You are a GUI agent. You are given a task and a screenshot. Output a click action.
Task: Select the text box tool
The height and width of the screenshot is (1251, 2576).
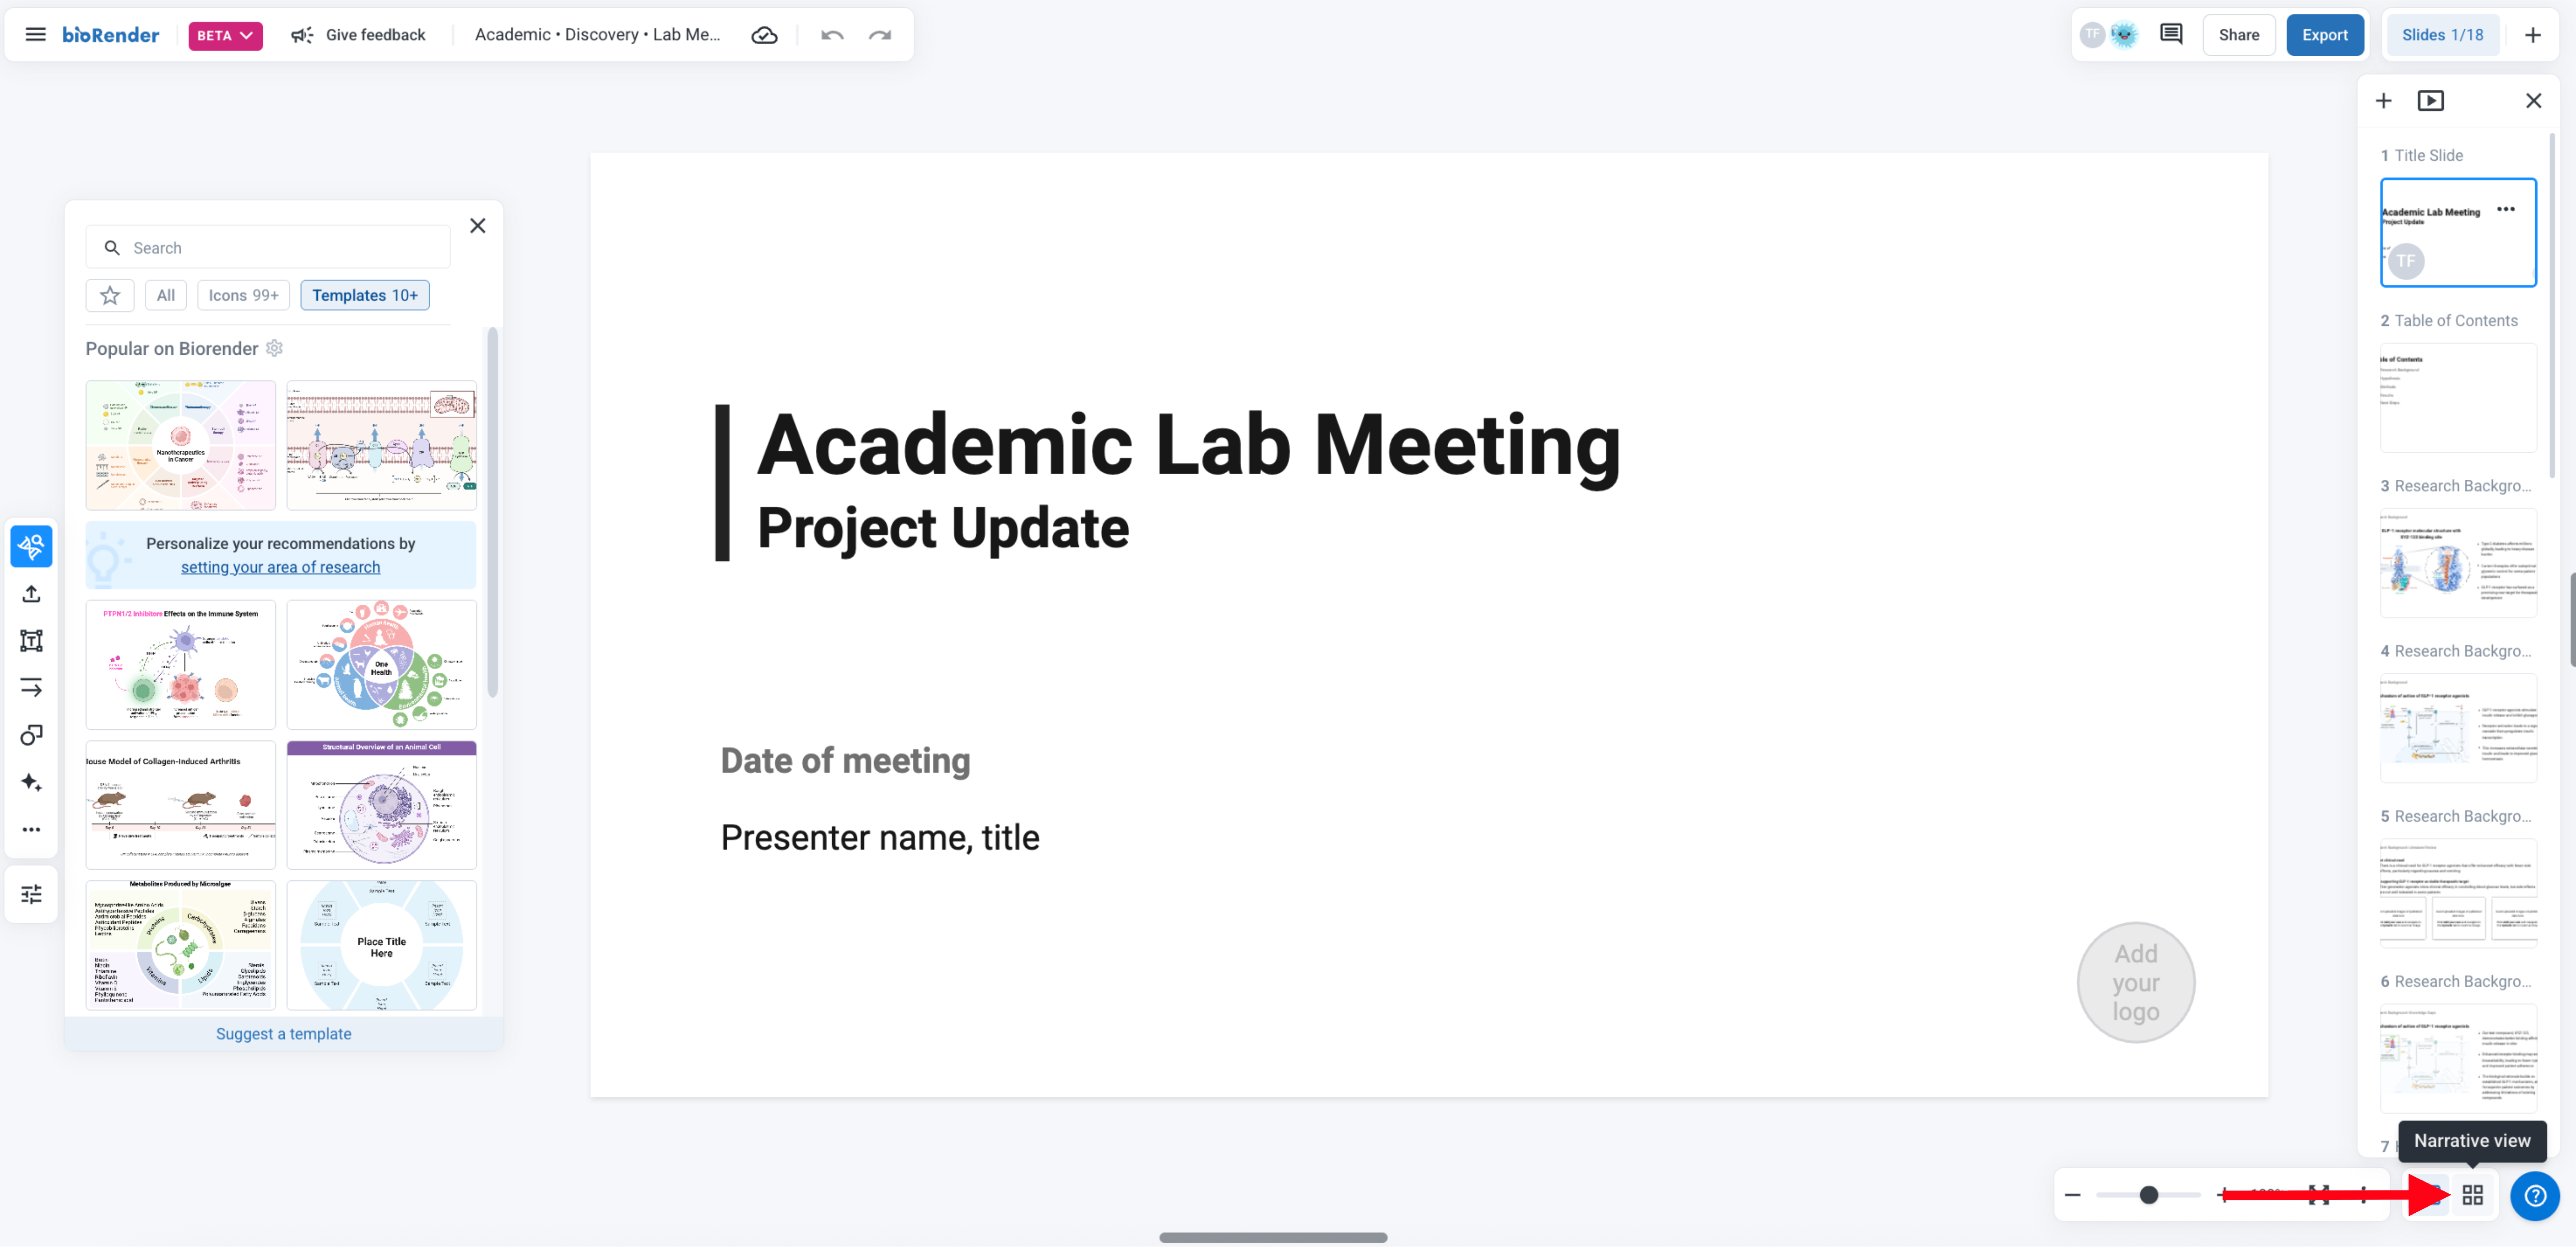31,641
